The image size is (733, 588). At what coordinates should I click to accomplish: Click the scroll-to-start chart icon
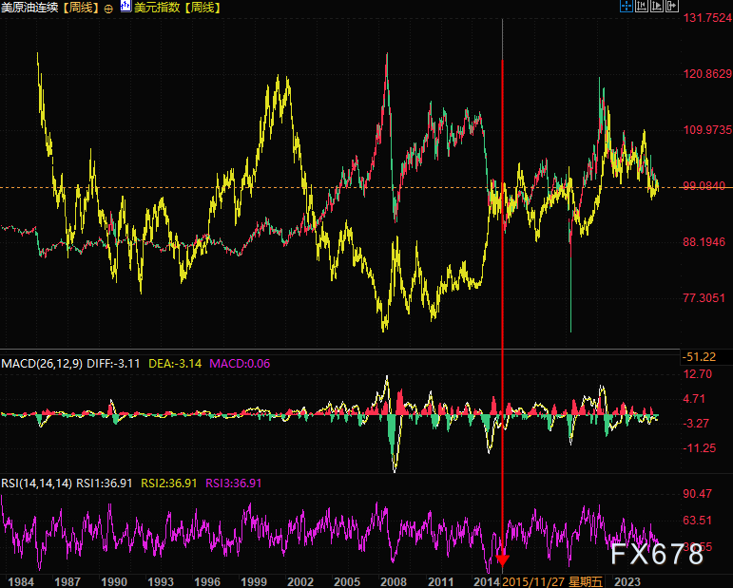click(642, 8)
